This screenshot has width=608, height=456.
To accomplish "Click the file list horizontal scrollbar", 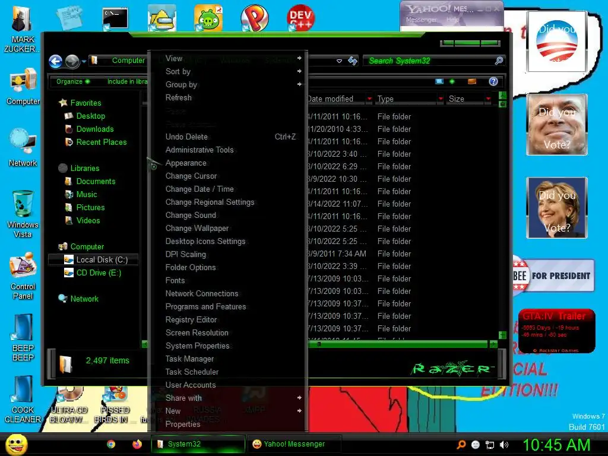I will [x=398, y=344].
